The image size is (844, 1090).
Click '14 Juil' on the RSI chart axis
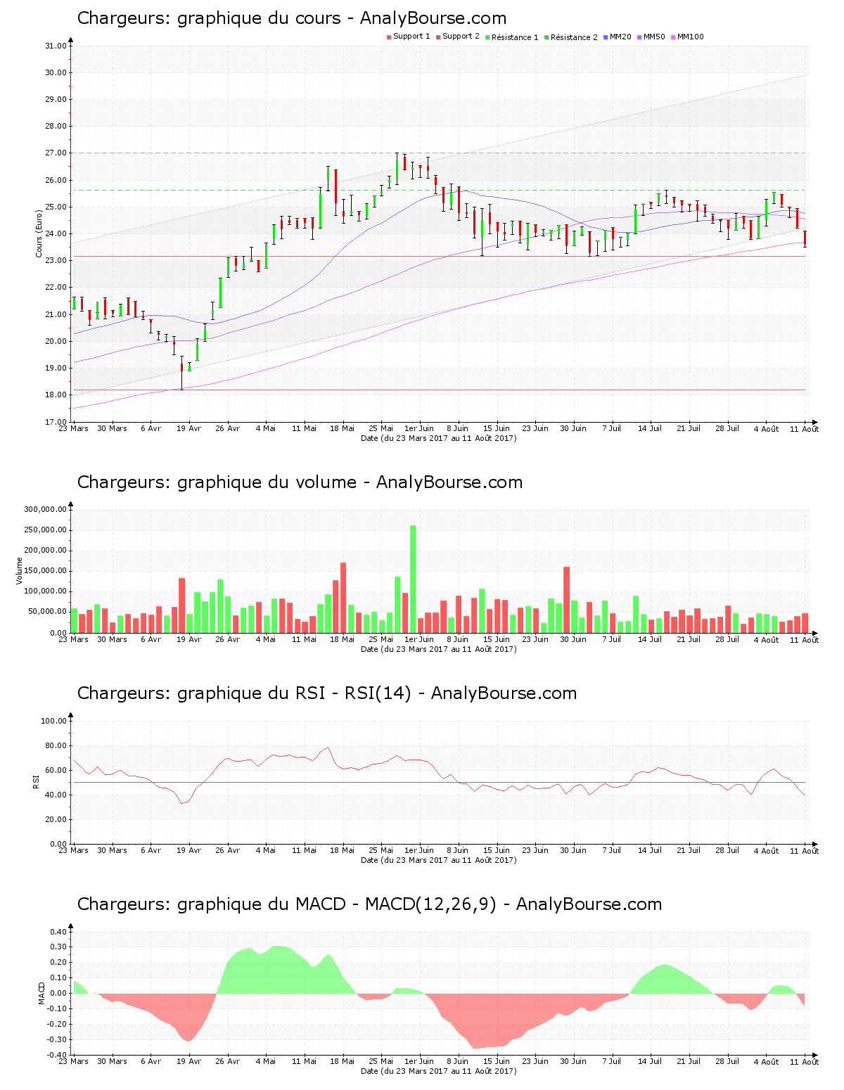[650, 850]
